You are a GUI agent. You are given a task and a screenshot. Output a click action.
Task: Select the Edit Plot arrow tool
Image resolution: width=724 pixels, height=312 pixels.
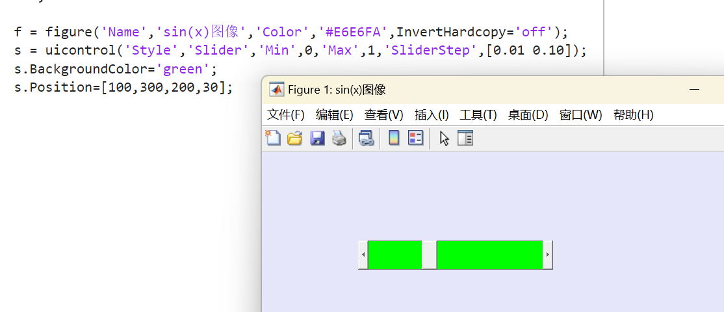tap(444, 138)
